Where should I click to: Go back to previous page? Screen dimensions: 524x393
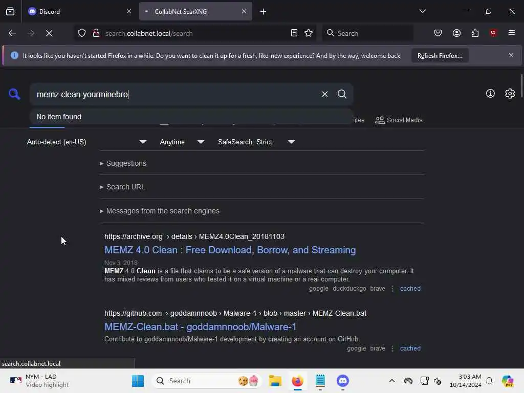pos(12,33)
